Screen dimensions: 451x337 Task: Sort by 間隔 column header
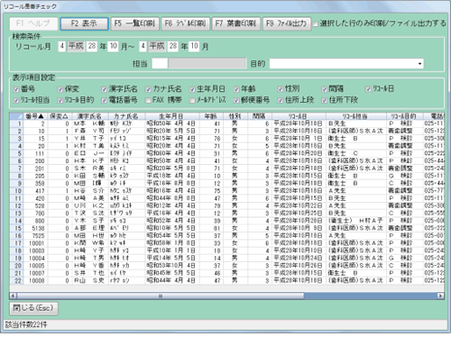tap(260, 116)
